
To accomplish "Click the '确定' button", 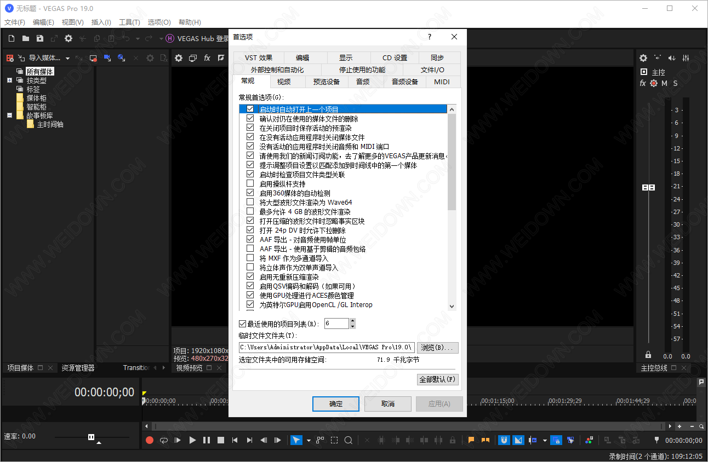I will click(x=336, y=404).
